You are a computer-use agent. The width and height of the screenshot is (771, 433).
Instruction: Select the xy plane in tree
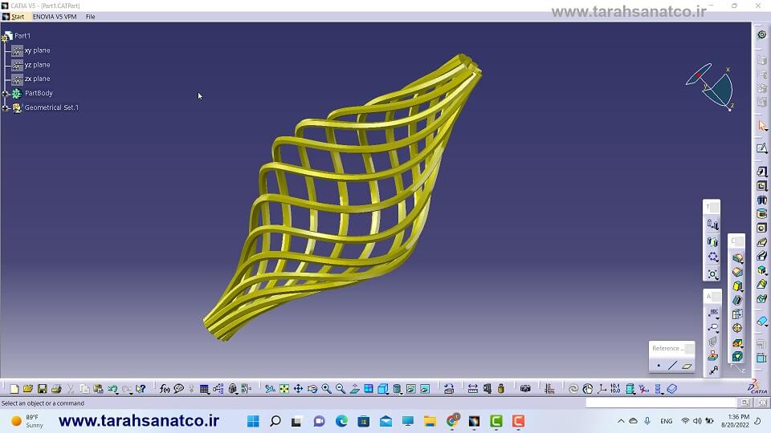tap(37, 51)
